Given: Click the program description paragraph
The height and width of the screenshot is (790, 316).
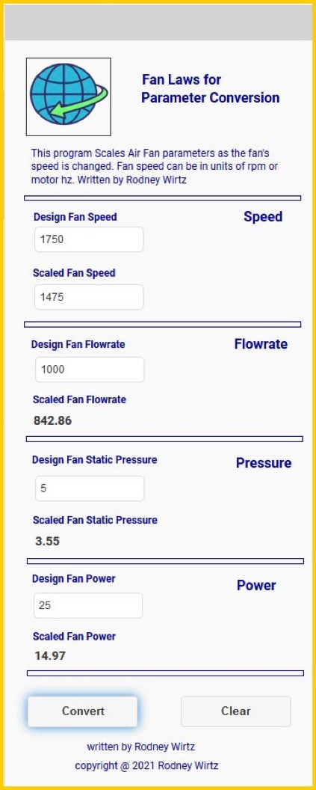Looking at the screenshot, I should 155,166.
